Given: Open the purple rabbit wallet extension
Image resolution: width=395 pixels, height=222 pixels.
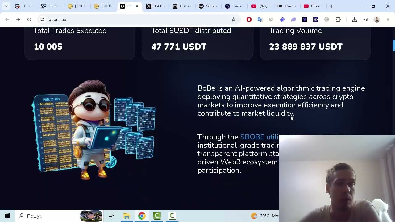Looking at the screenshot, I should [x=282, y=19].
